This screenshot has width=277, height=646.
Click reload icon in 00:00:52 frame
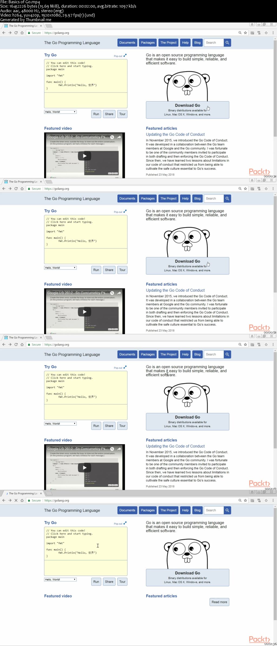(16, 189)
